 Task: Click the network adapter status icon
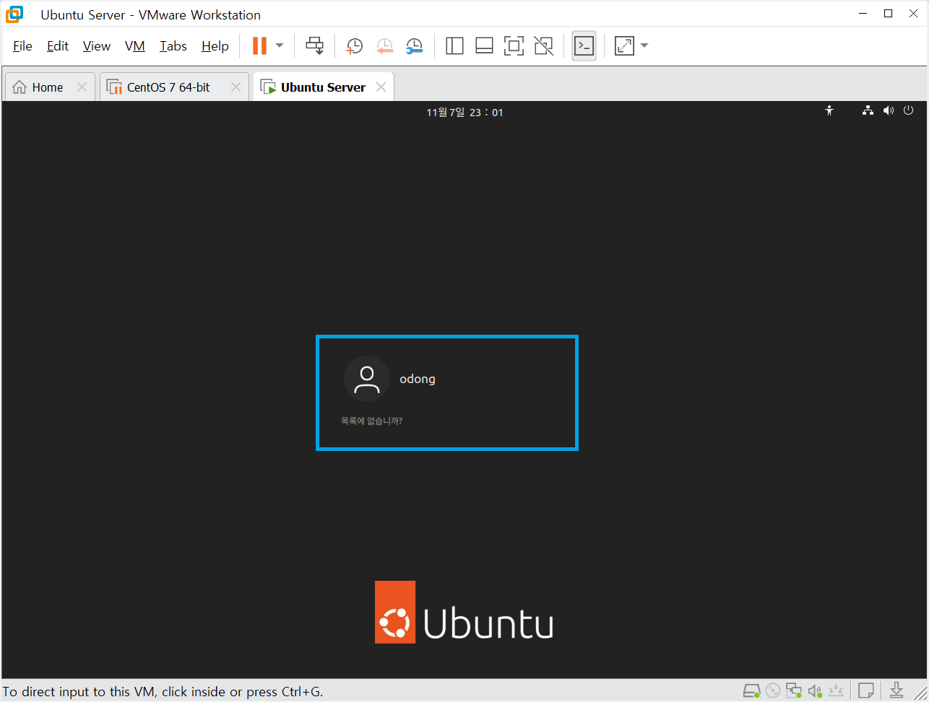click(794, 690)
